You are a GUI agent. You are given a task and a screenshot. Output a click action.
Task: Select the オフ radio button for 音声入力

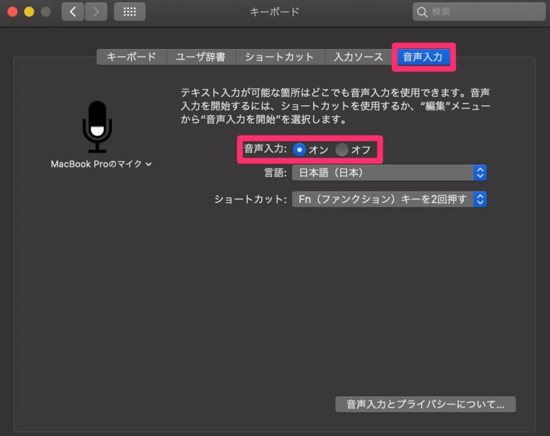point(342,150)
